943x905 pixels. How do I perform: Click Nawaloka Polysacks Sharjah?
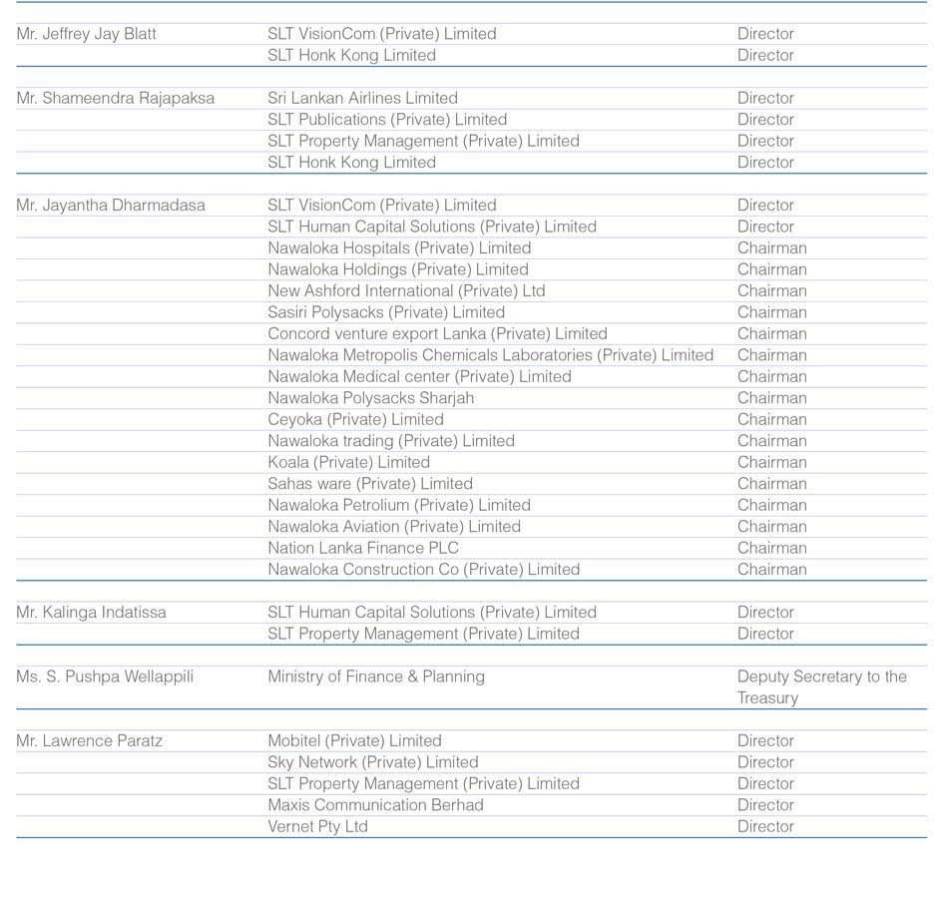point(371,398)
